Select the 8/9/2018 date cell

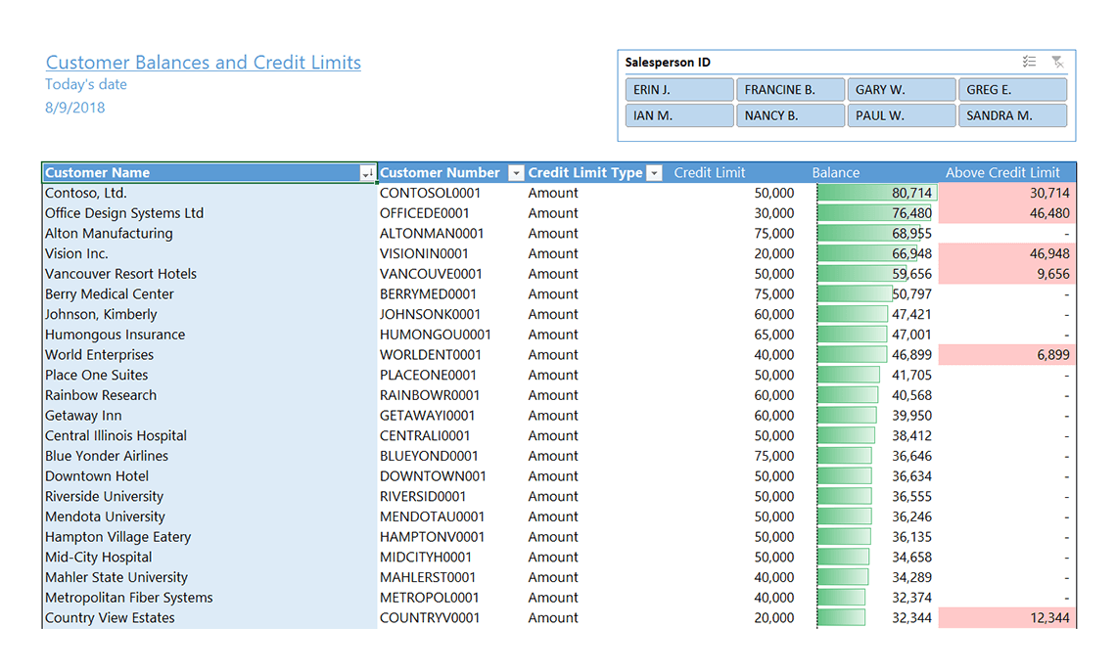74,108
